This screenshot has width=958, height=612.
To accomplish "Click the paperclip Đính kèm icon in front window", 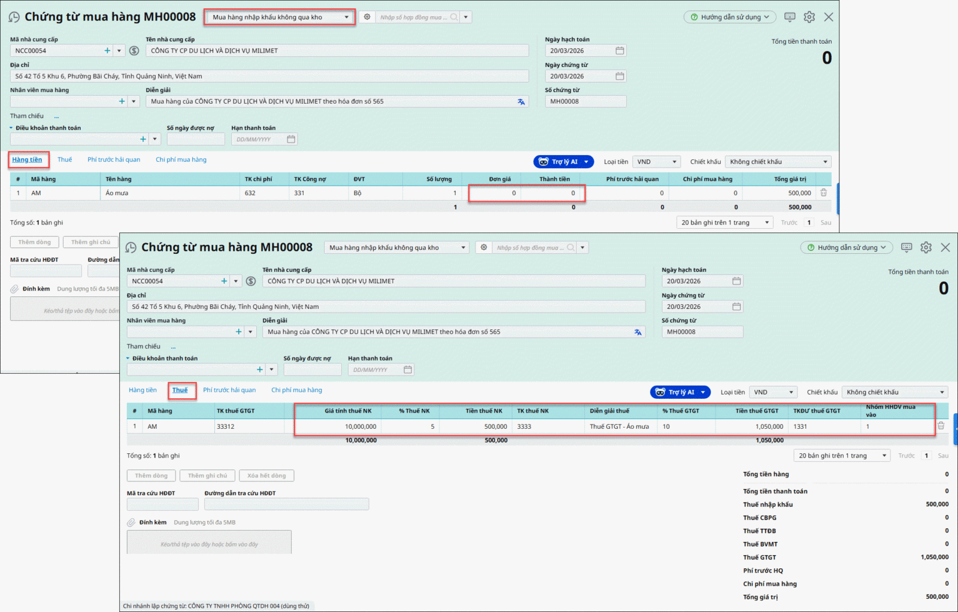I will coord(131,522).
